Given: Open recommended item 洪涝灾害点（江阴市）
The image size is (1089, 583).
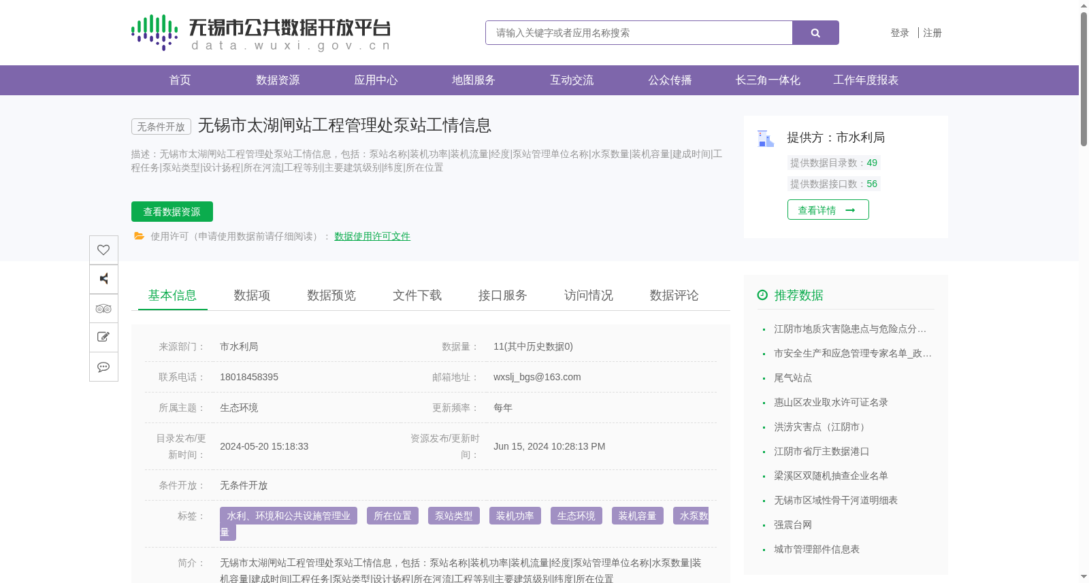Looking at the screenshot, I should 822,427.
